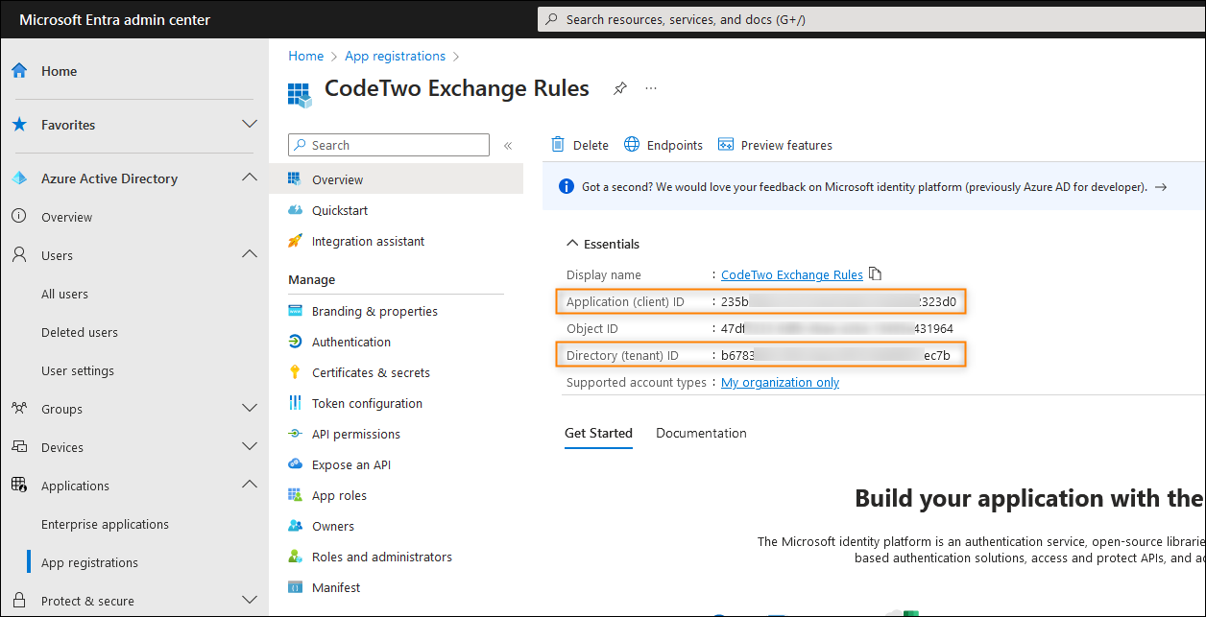Click the resource menu Search field

(389, 145)
